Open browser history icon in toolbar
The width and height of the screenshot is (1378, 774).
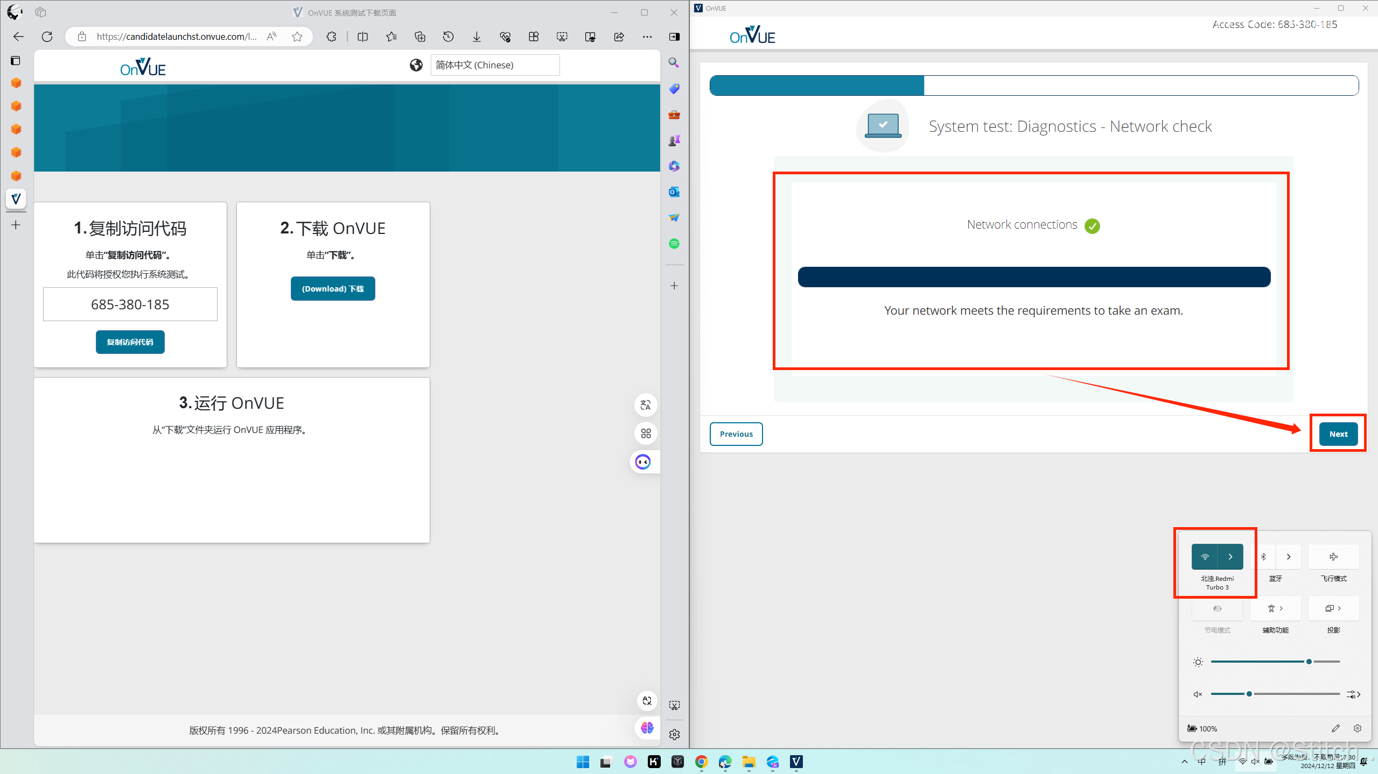pos(448,37)
